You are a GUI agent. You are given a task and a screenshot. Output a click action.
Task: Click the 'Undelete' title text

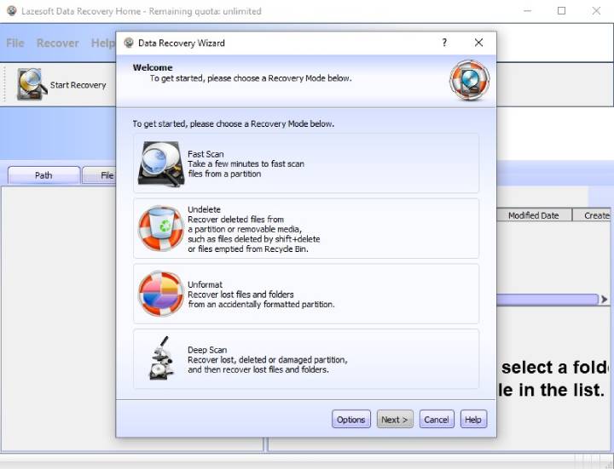(204, 209)
